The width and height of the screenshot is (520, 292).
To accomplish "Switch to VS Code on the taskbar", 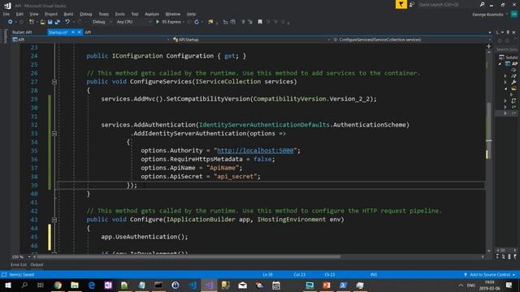I will pos(193,285).
